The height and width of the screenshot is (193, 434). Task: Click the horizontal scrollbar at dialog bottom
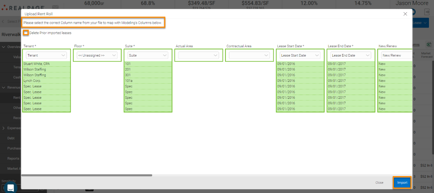(86, 175)
